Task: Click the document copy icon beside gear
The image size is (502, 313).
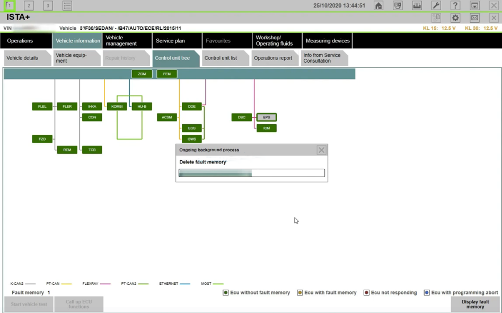Action: pyautogui.click(x=436, y=18)
